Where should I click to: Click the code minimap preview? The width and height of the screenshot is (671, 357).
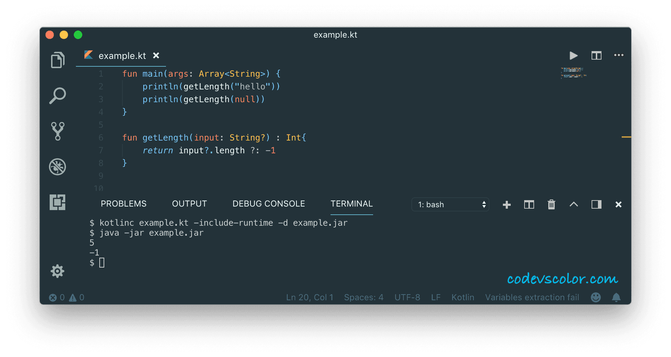[x=573, y=72]
